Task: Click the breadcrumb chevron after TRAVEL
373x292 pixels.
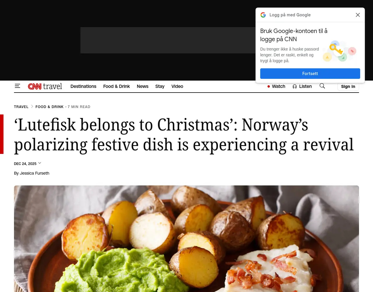Action: click(32, 107)
